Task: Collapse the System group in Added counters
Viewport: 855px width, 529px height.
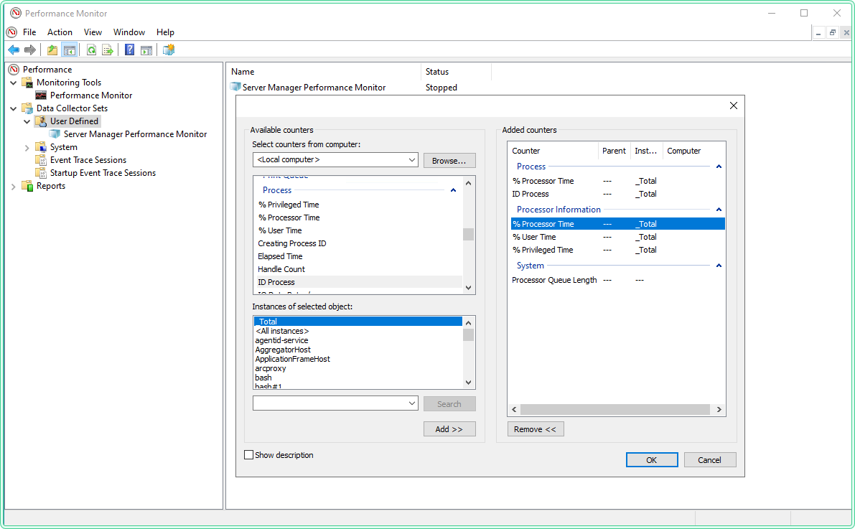Action: [x=719, y=266]
